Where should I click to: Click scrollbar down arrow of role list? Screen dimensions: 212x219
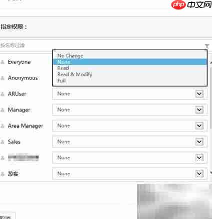pos(211,172)
